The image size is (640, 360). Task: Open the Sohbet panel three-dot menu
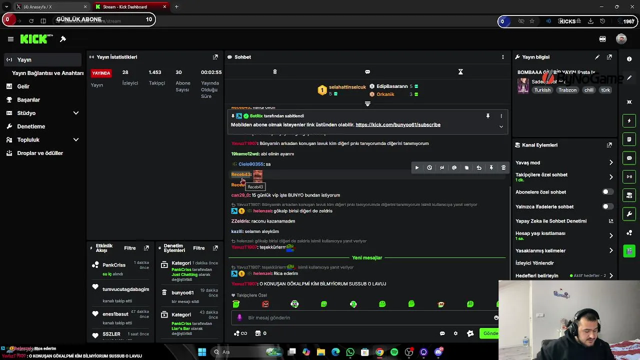tap(503, 57)
